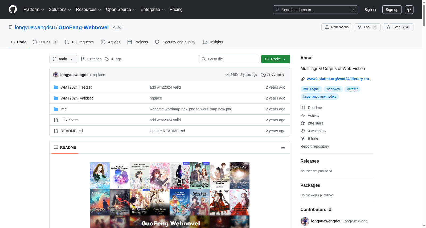Click the branch icon beside 1 Branch
The image size is (426, 228).
[x=83, y=59]
